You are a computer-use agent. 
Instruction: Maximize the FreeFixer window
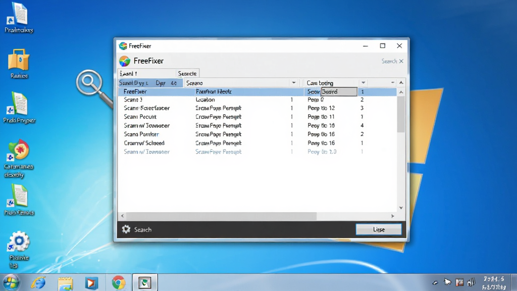click(383, 46)
